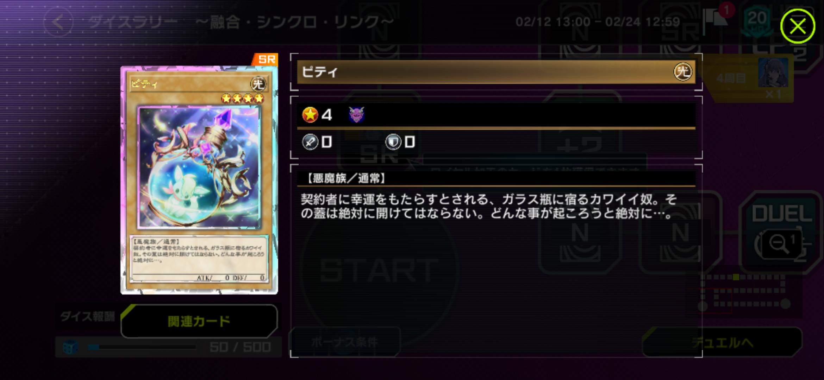Go back with the top-left arrow
The image size is (824, 380).
pyautogui.click(x=58, y=22)
